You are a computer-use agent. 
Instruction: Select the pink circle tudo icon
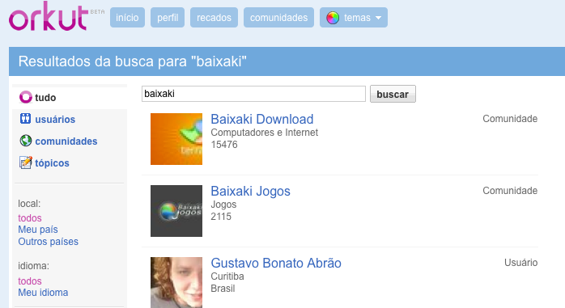tap(26, 97)
